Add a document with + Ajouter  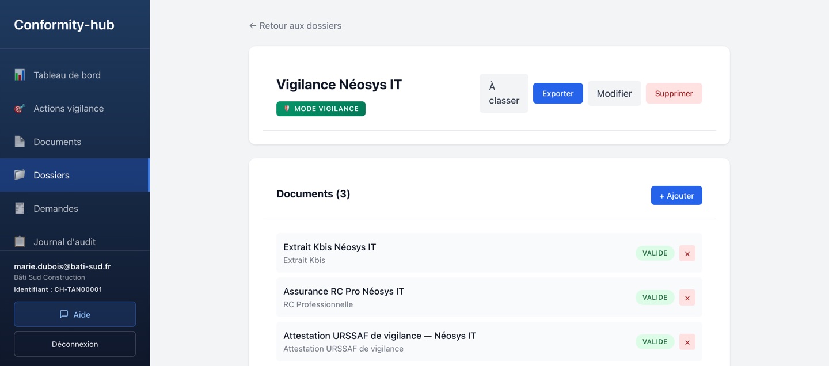(676, 196)
